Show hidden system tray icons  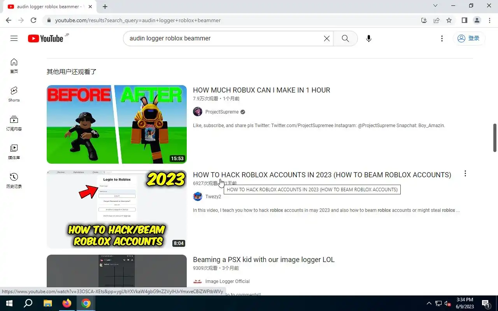(429, 303)
